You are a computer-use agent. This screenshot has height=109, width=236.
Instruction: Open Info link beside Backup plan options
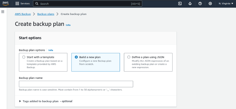point(51,50)
